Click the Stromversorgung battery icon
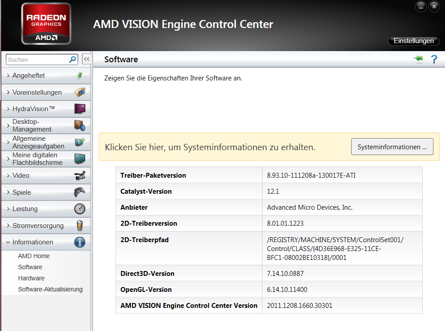This screenshot has height=331, width=445. point(80,226)
